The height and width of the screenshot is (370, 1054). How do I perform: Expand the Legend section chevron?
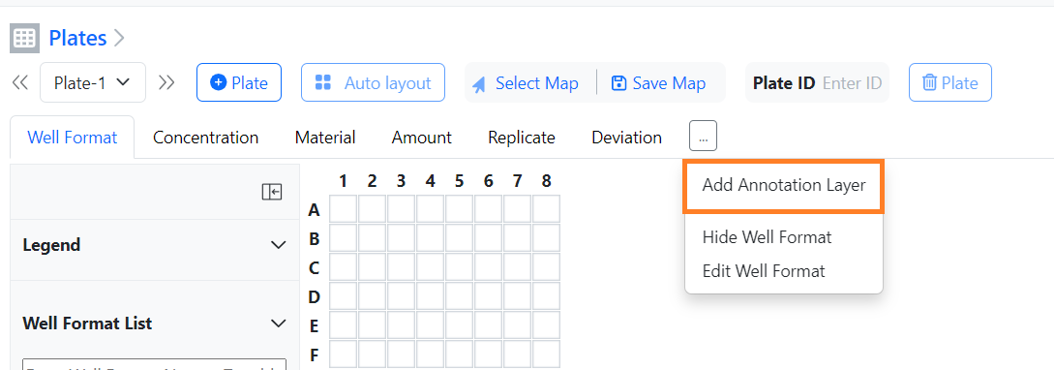pos(279,245)
